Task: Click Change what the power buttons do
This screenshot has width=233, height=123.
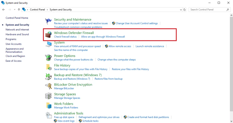Action: coord(74,60)
